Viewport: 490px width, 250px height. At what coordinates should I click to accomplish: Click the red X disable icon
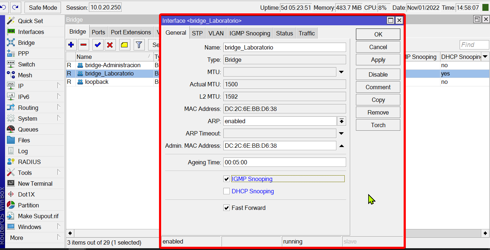tap(110, 45)
